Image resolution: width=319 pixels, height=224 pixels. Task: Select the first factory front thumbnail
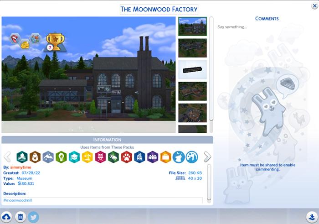tap(192, 26)
